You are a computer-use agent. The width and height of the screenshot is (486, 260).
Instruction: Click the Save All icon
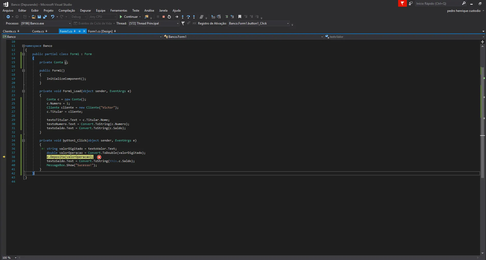pos(45,17)
